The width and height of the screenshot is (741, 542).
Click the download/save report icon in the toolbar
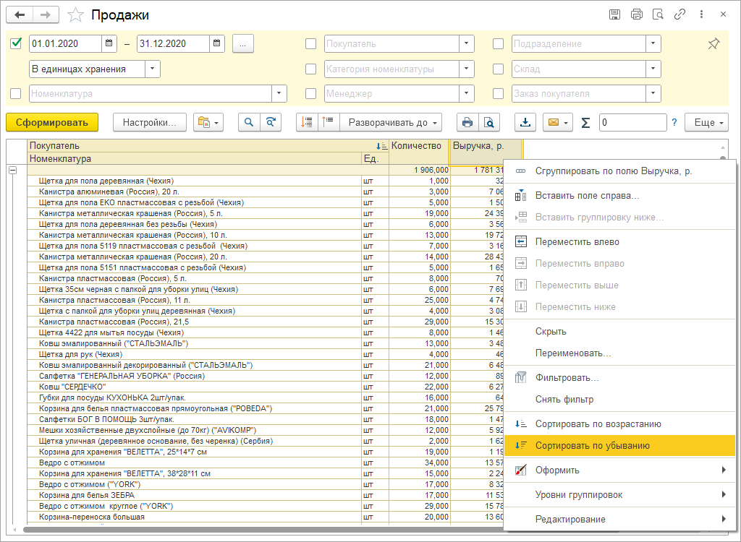pyautogui.click(x=525, y=123)
